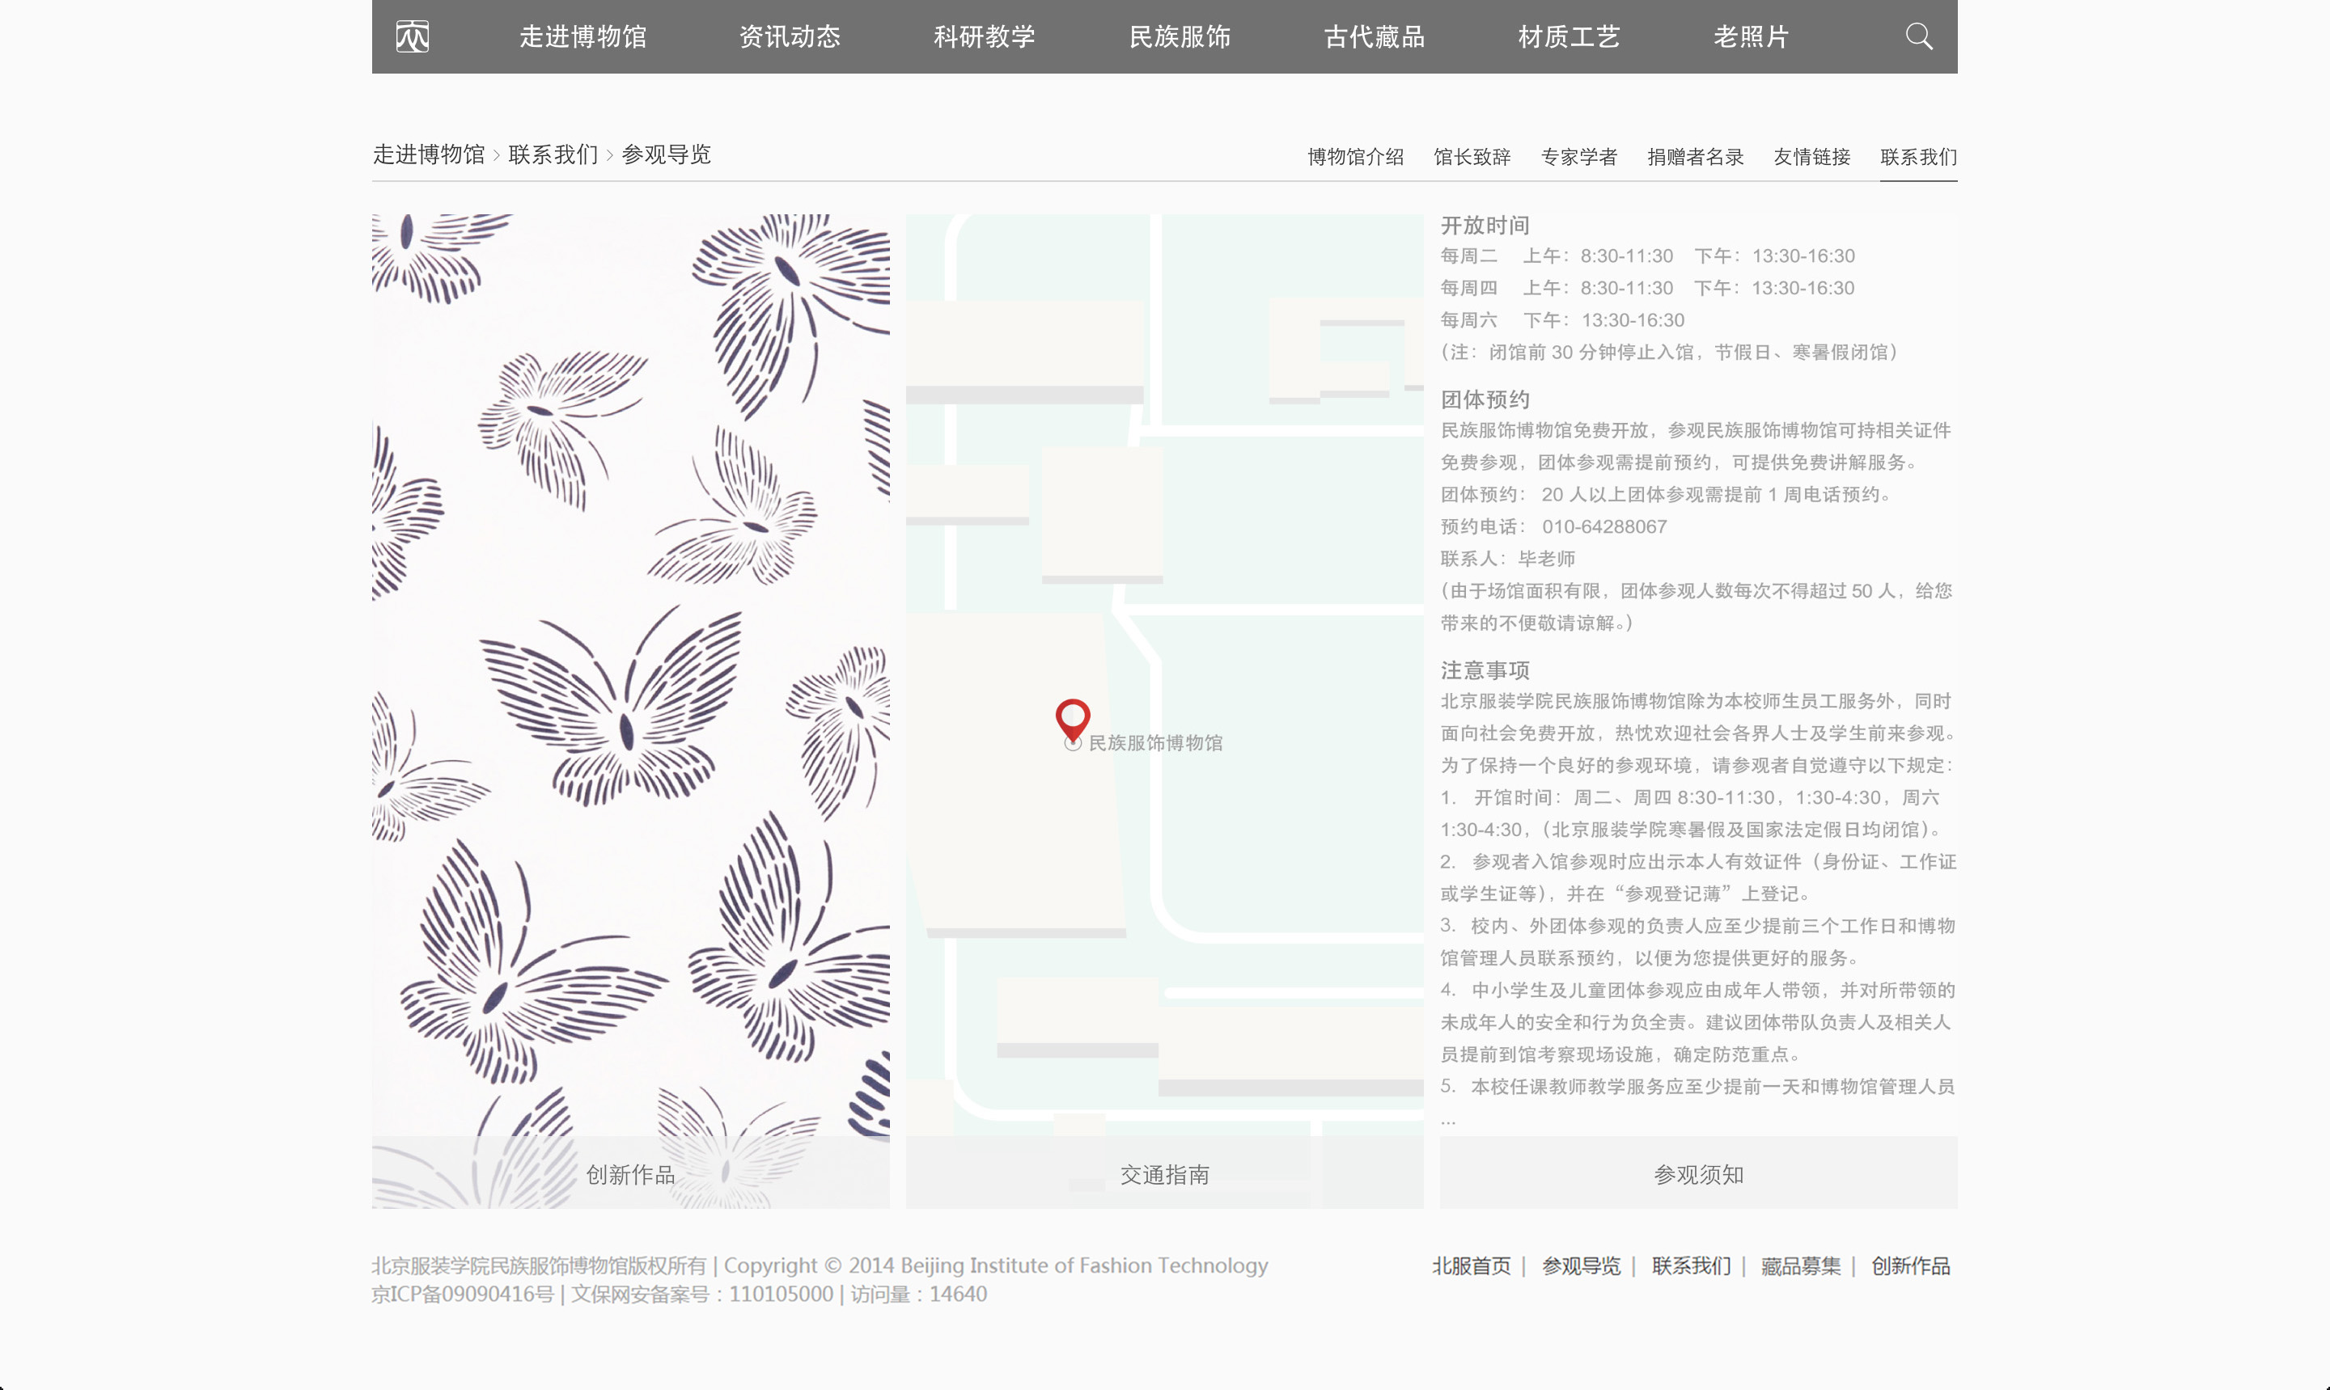Click the 访问量：14640 counter

(x=918, y=1295)
